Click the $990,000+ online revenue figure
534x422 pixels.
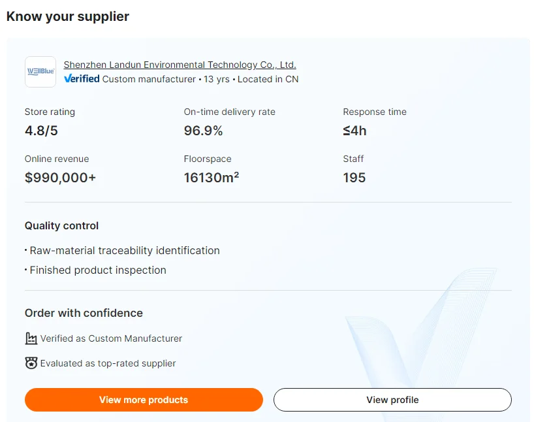pos(60,178)
